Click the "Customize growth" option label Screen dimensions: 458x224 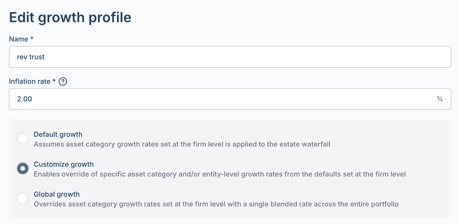click(64, 164)
